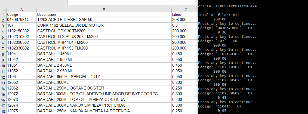
Task: Click BARDAHL 1 950 ML. cell
Action: pyautogui.click(x=104, y=60)
